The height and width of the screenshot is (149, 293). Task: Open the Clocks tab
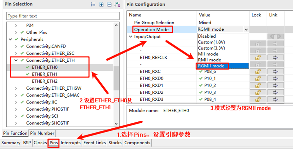tap(40, 143)
